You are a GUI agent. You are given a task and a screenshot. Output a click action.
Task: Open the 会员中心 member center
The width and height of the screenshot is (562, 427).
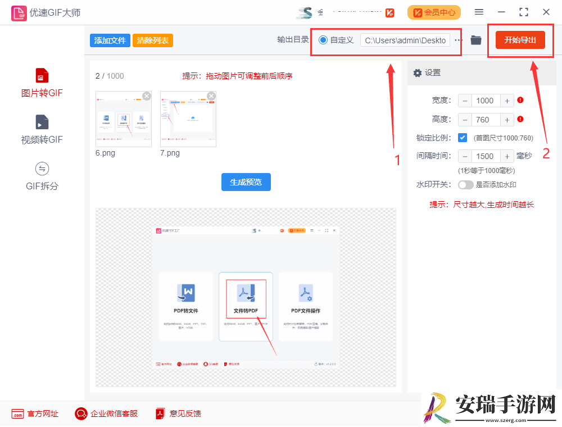coord(434,12)
